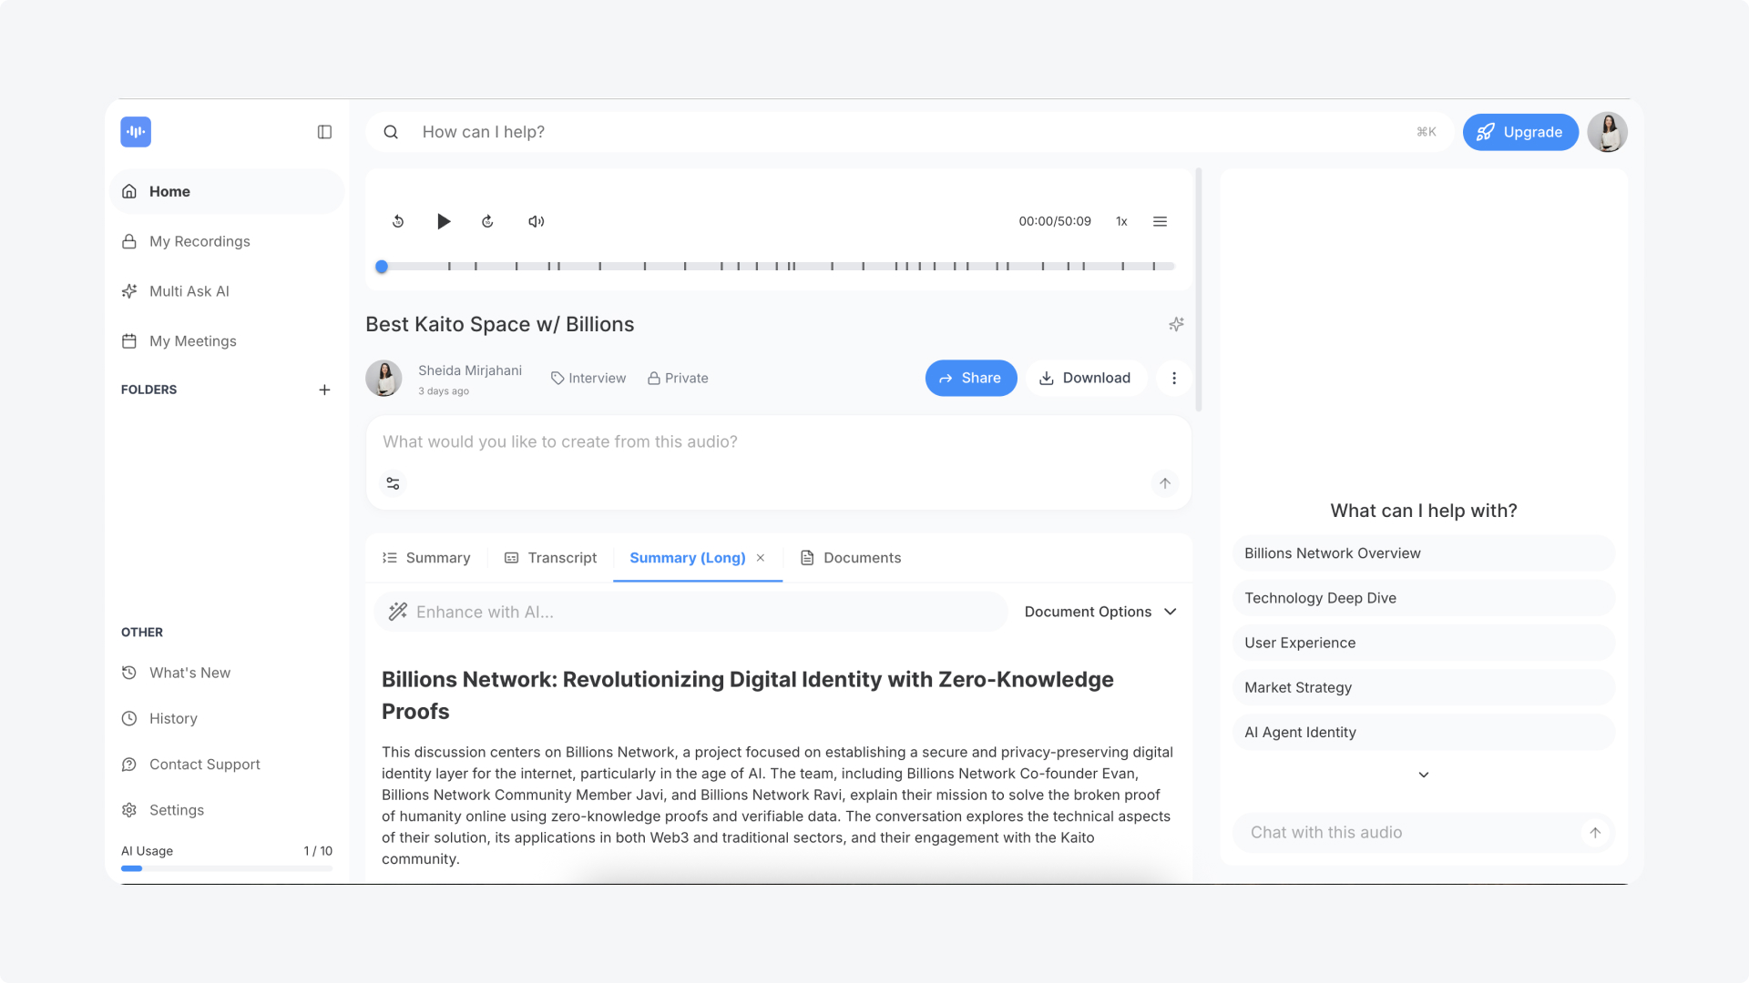Viewport: 1749px width, 983px height.
Task: Click the AI Usage progress bar
Action: coord(227,868)
